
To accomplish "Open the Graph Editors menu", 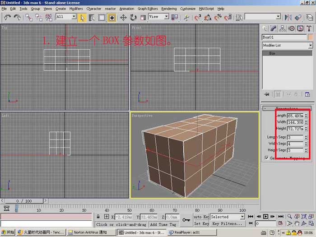I will click(x=148, y=9).
